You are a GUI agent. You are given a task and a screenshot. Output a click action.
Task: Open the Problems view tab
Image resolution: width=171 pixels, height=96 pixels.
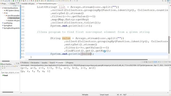pos(25,63)
